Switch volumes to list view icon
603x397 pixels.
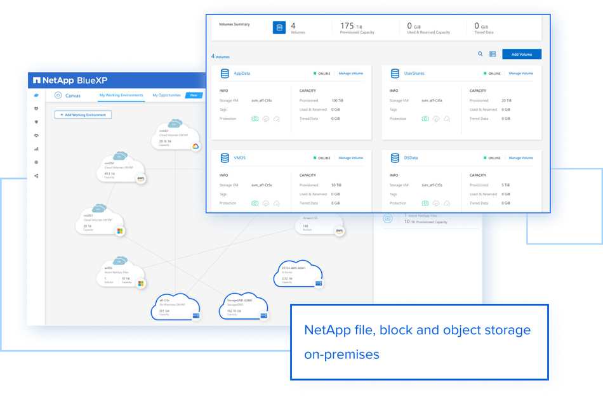coord(493,54)
